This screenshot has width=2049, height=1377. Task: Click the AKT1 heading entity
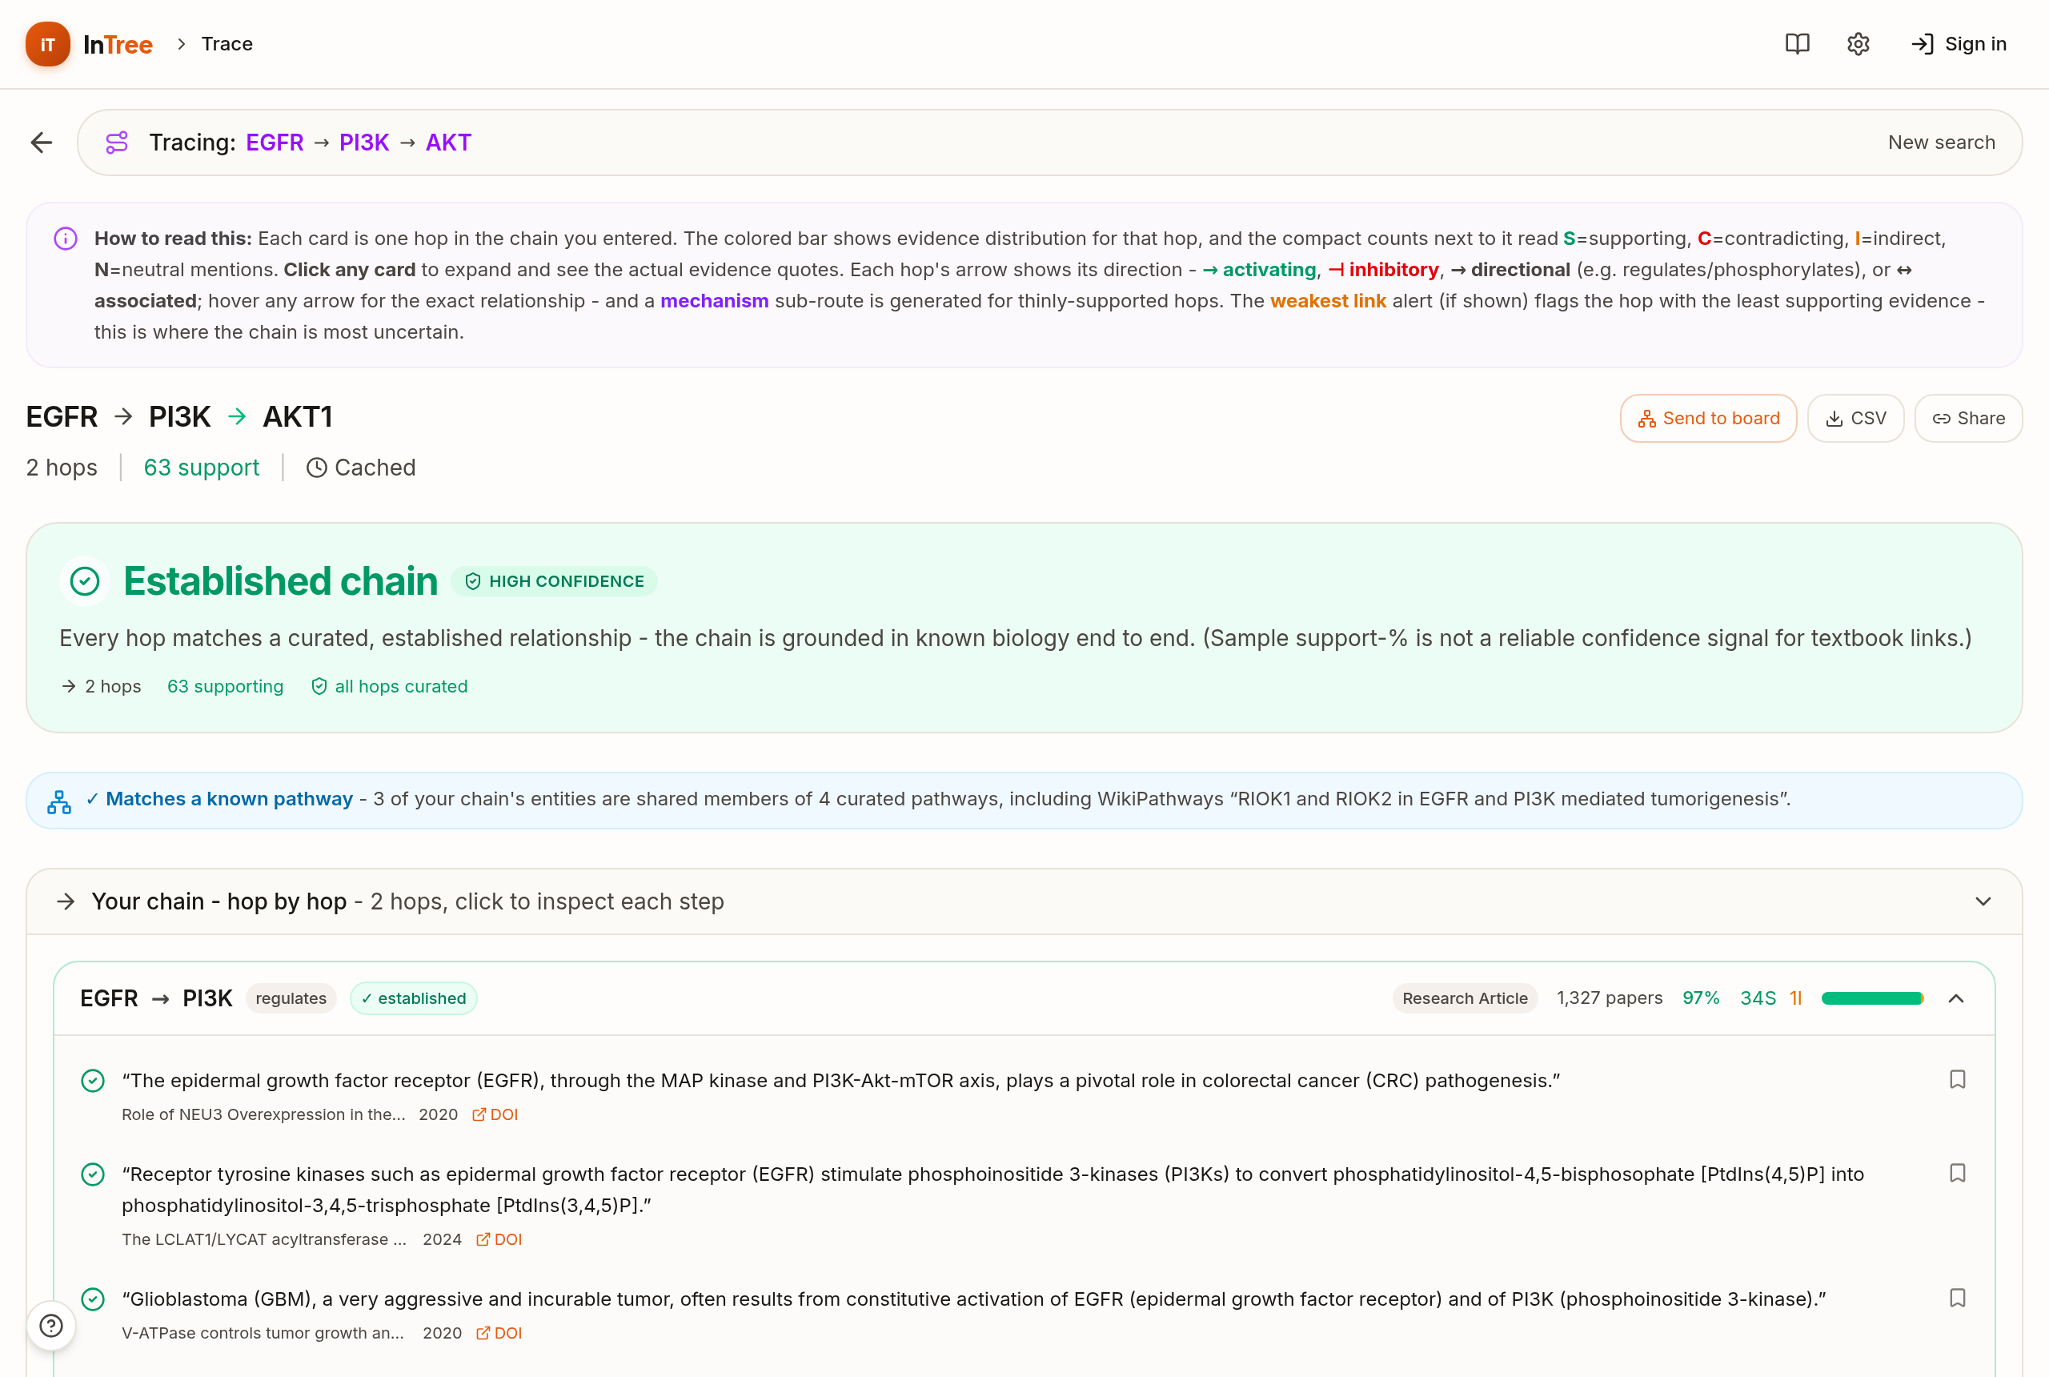tap(298, 416)
